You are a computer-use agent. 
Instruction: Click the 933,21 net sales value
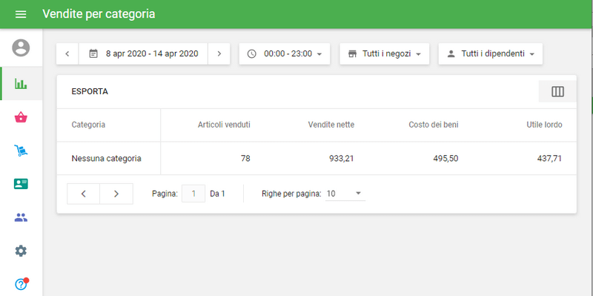pyautogui.click(x=342, y=158)
